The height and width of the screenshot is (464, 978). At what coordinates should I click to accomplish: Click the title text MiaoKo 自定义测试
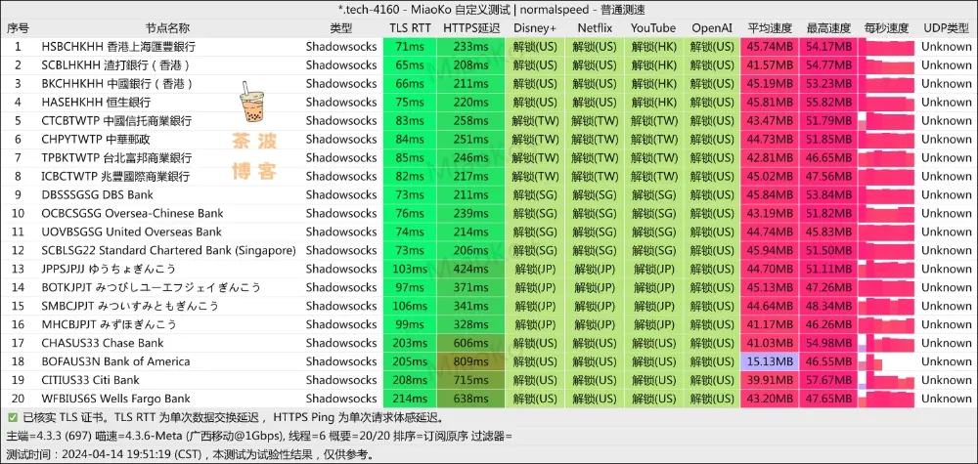463,10
